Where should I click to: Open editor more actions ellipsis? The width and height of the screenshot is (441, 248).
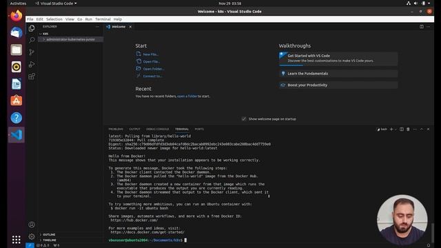[429, 27]
